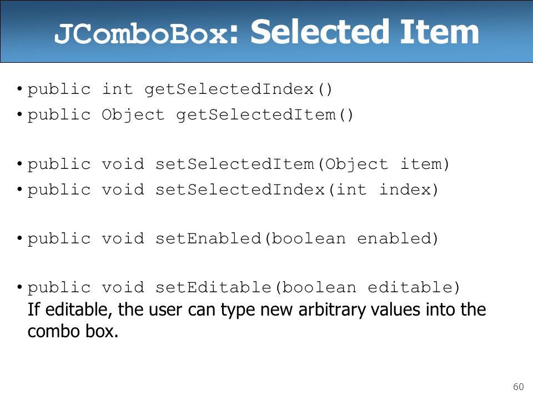Click the setEnabled(boolean enabled) line

pos(233,239)
